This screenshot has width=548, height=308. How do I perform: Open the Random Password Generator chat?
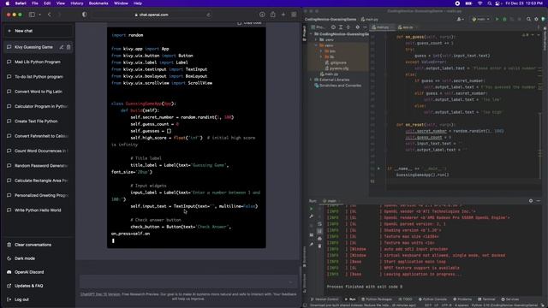[39, 165]
